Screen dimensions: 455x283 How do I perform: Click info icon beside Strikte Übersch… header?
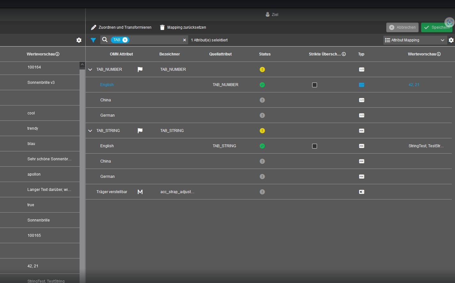coord(344,54)
